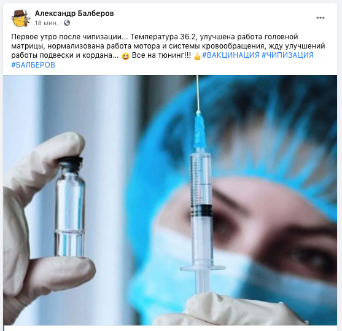Click the syringe barrel in the photo
The width and height of the screenshot is (342, 331).
(x=201, y=209)
